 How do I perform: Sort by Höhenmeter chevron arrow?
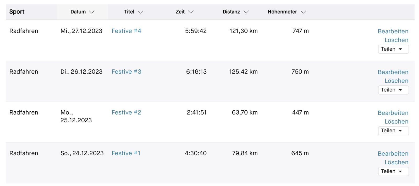[303, 12]
